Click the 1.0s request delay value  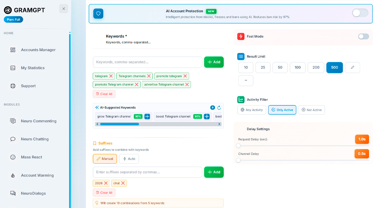point(362,139)
